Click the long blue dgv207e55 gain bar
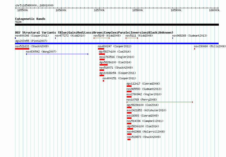 (x=117, y=43)
